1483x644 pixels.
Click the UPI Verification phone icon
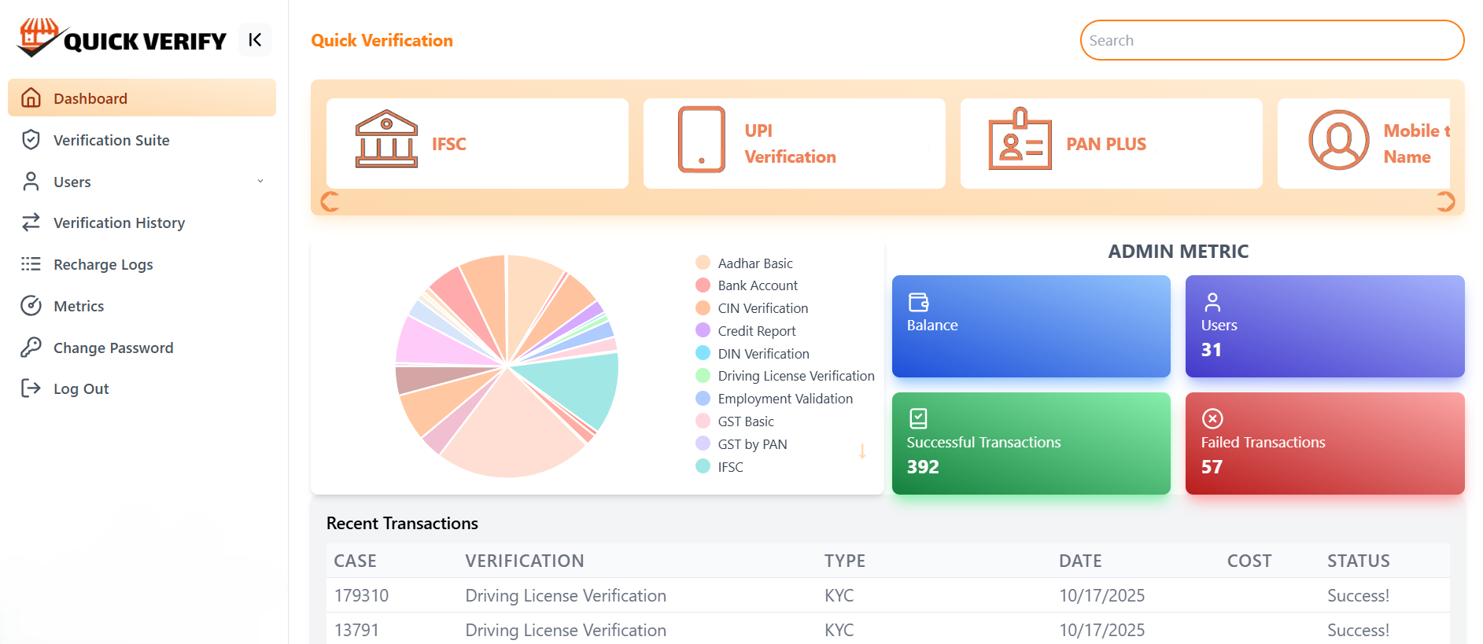click(x=701, y=139)
